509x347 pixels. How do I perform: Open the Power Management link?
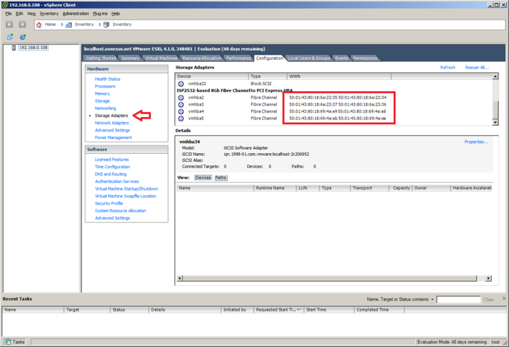point(113,137)
